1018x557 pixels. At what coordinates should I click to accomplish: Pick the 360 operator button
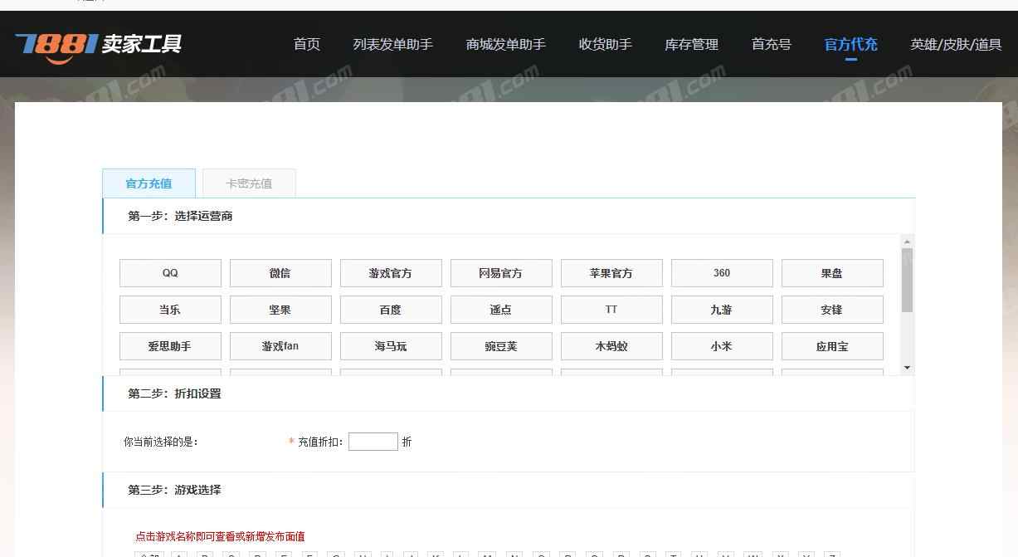pos(722,273)
